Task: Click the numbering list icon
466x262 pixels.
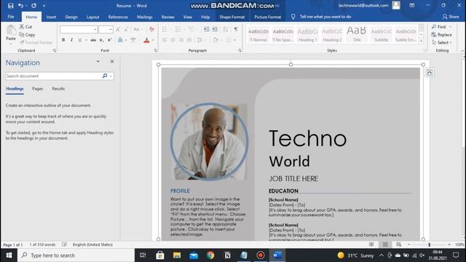Action: pyautogui.click(x=178, y=29)
